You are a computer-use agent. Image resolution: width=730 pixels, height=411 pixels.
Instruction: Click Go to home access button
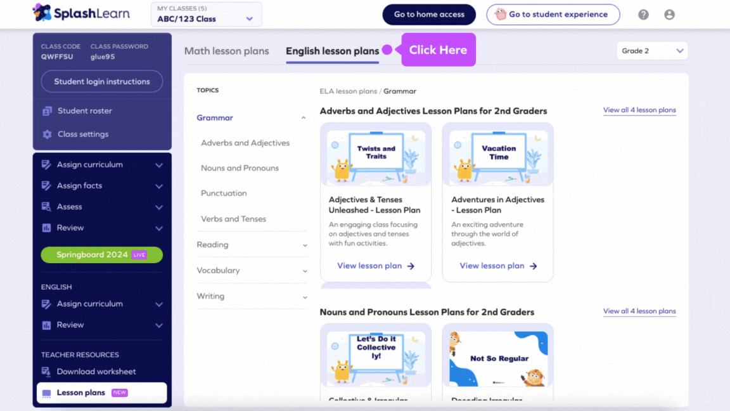pos(429,15)
